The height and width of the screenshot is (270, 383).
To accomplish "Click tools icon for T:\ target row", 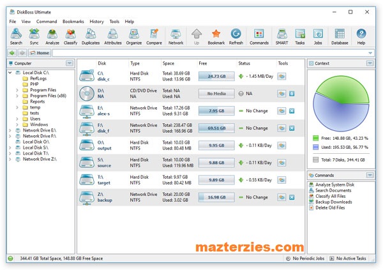I will coord(282,180).
